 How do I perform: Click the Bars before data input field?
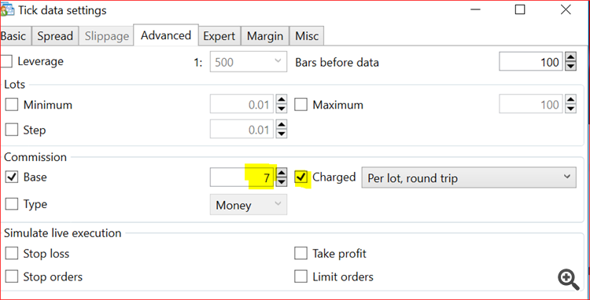click(x=531, y=61)
